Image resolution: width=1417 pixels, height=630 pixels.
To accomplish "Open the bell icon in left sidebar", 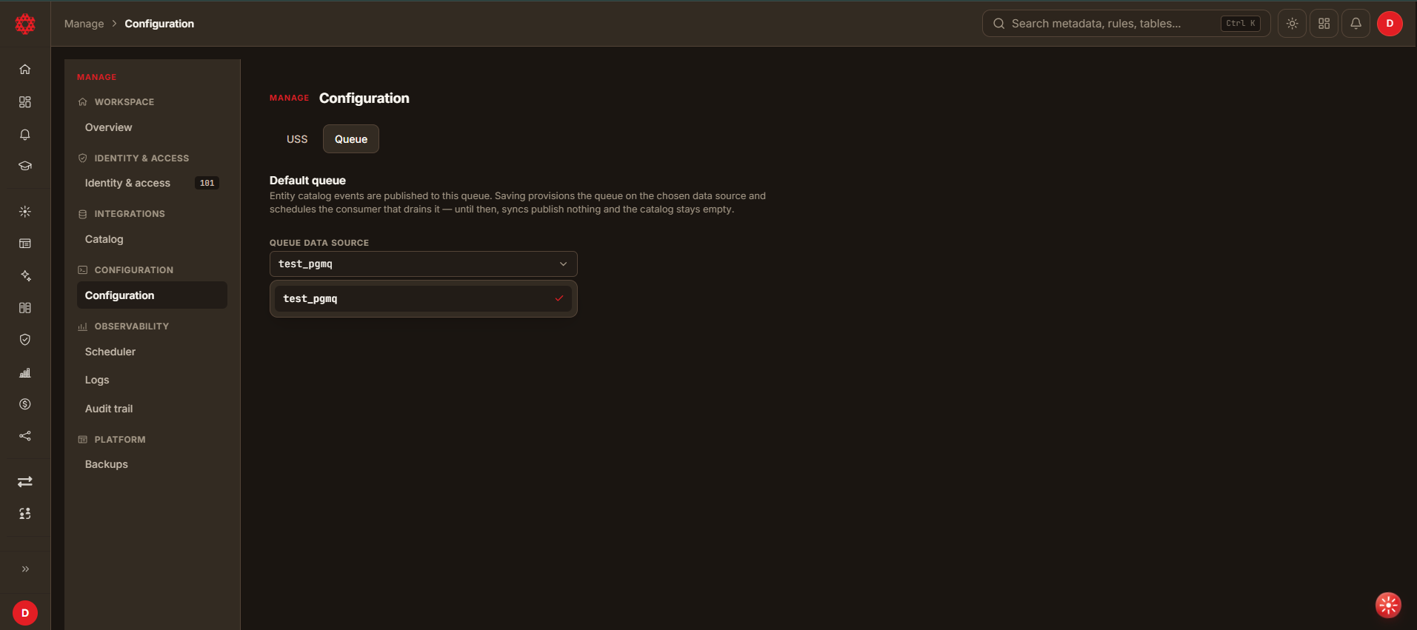I will pos(25,135).
